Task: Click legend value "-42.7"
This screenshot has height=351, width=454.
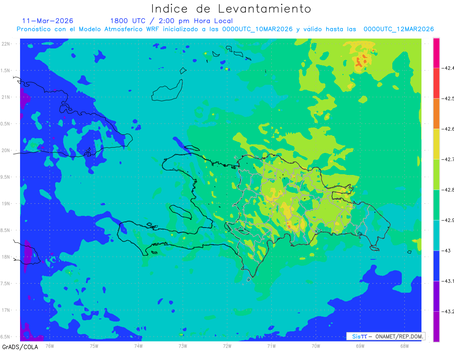Action: 448,159
